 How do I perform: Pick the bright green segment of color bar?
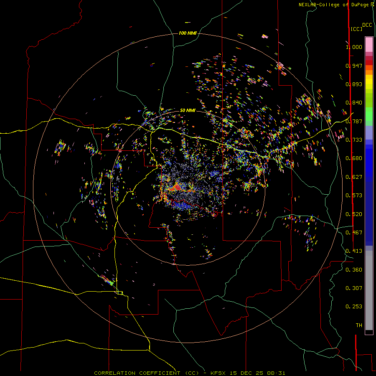click(369, 114)
